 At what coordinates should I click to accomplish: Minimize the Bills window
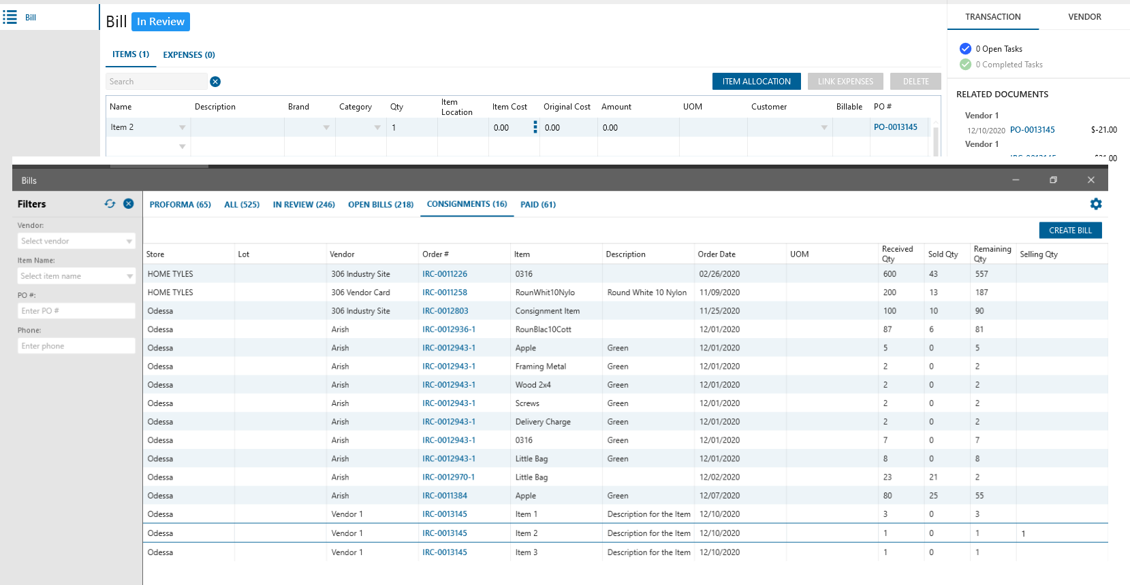[x=1016, y=180]
